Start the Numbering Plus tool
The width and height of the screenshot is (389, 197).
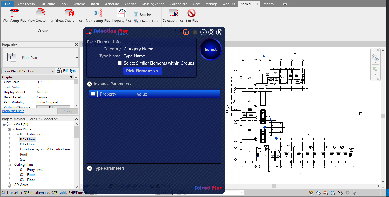[98, 16]
